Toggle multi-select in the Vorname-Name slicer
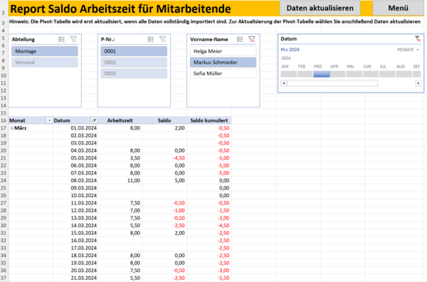This screenshot has width=427, height=282. tap(240, 39)
